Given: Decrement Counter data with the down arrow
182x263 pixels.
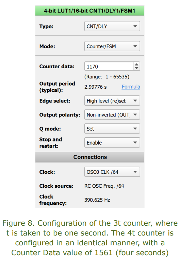Looking at the screenshot, I should [x=136, y=68].
